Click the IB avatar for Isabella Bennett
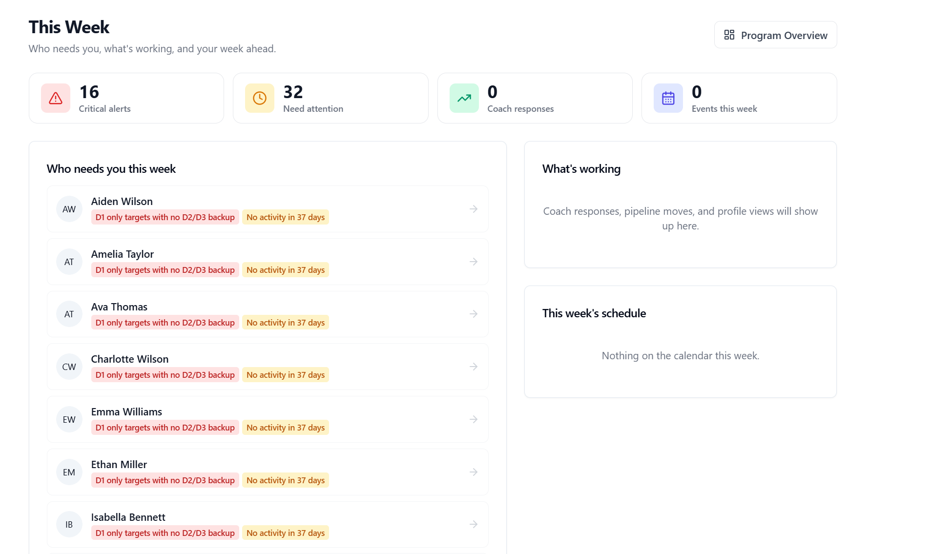The image size is (930, 554). point(69,524)
